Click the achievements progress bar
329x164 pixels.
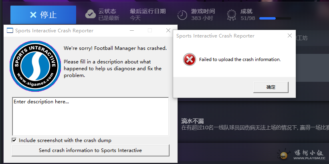[272, 18]
